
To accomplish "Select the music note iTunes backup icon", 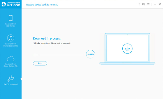I will pyautogui.click(x=11, y=38).
